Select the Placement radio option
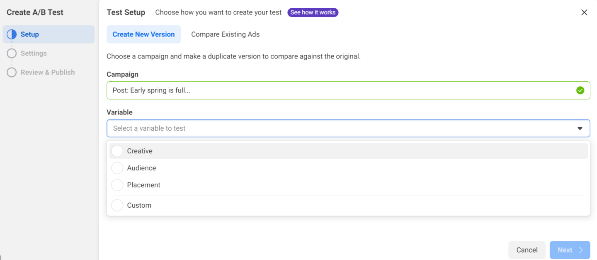597x260 pixels. pos(117,185)
